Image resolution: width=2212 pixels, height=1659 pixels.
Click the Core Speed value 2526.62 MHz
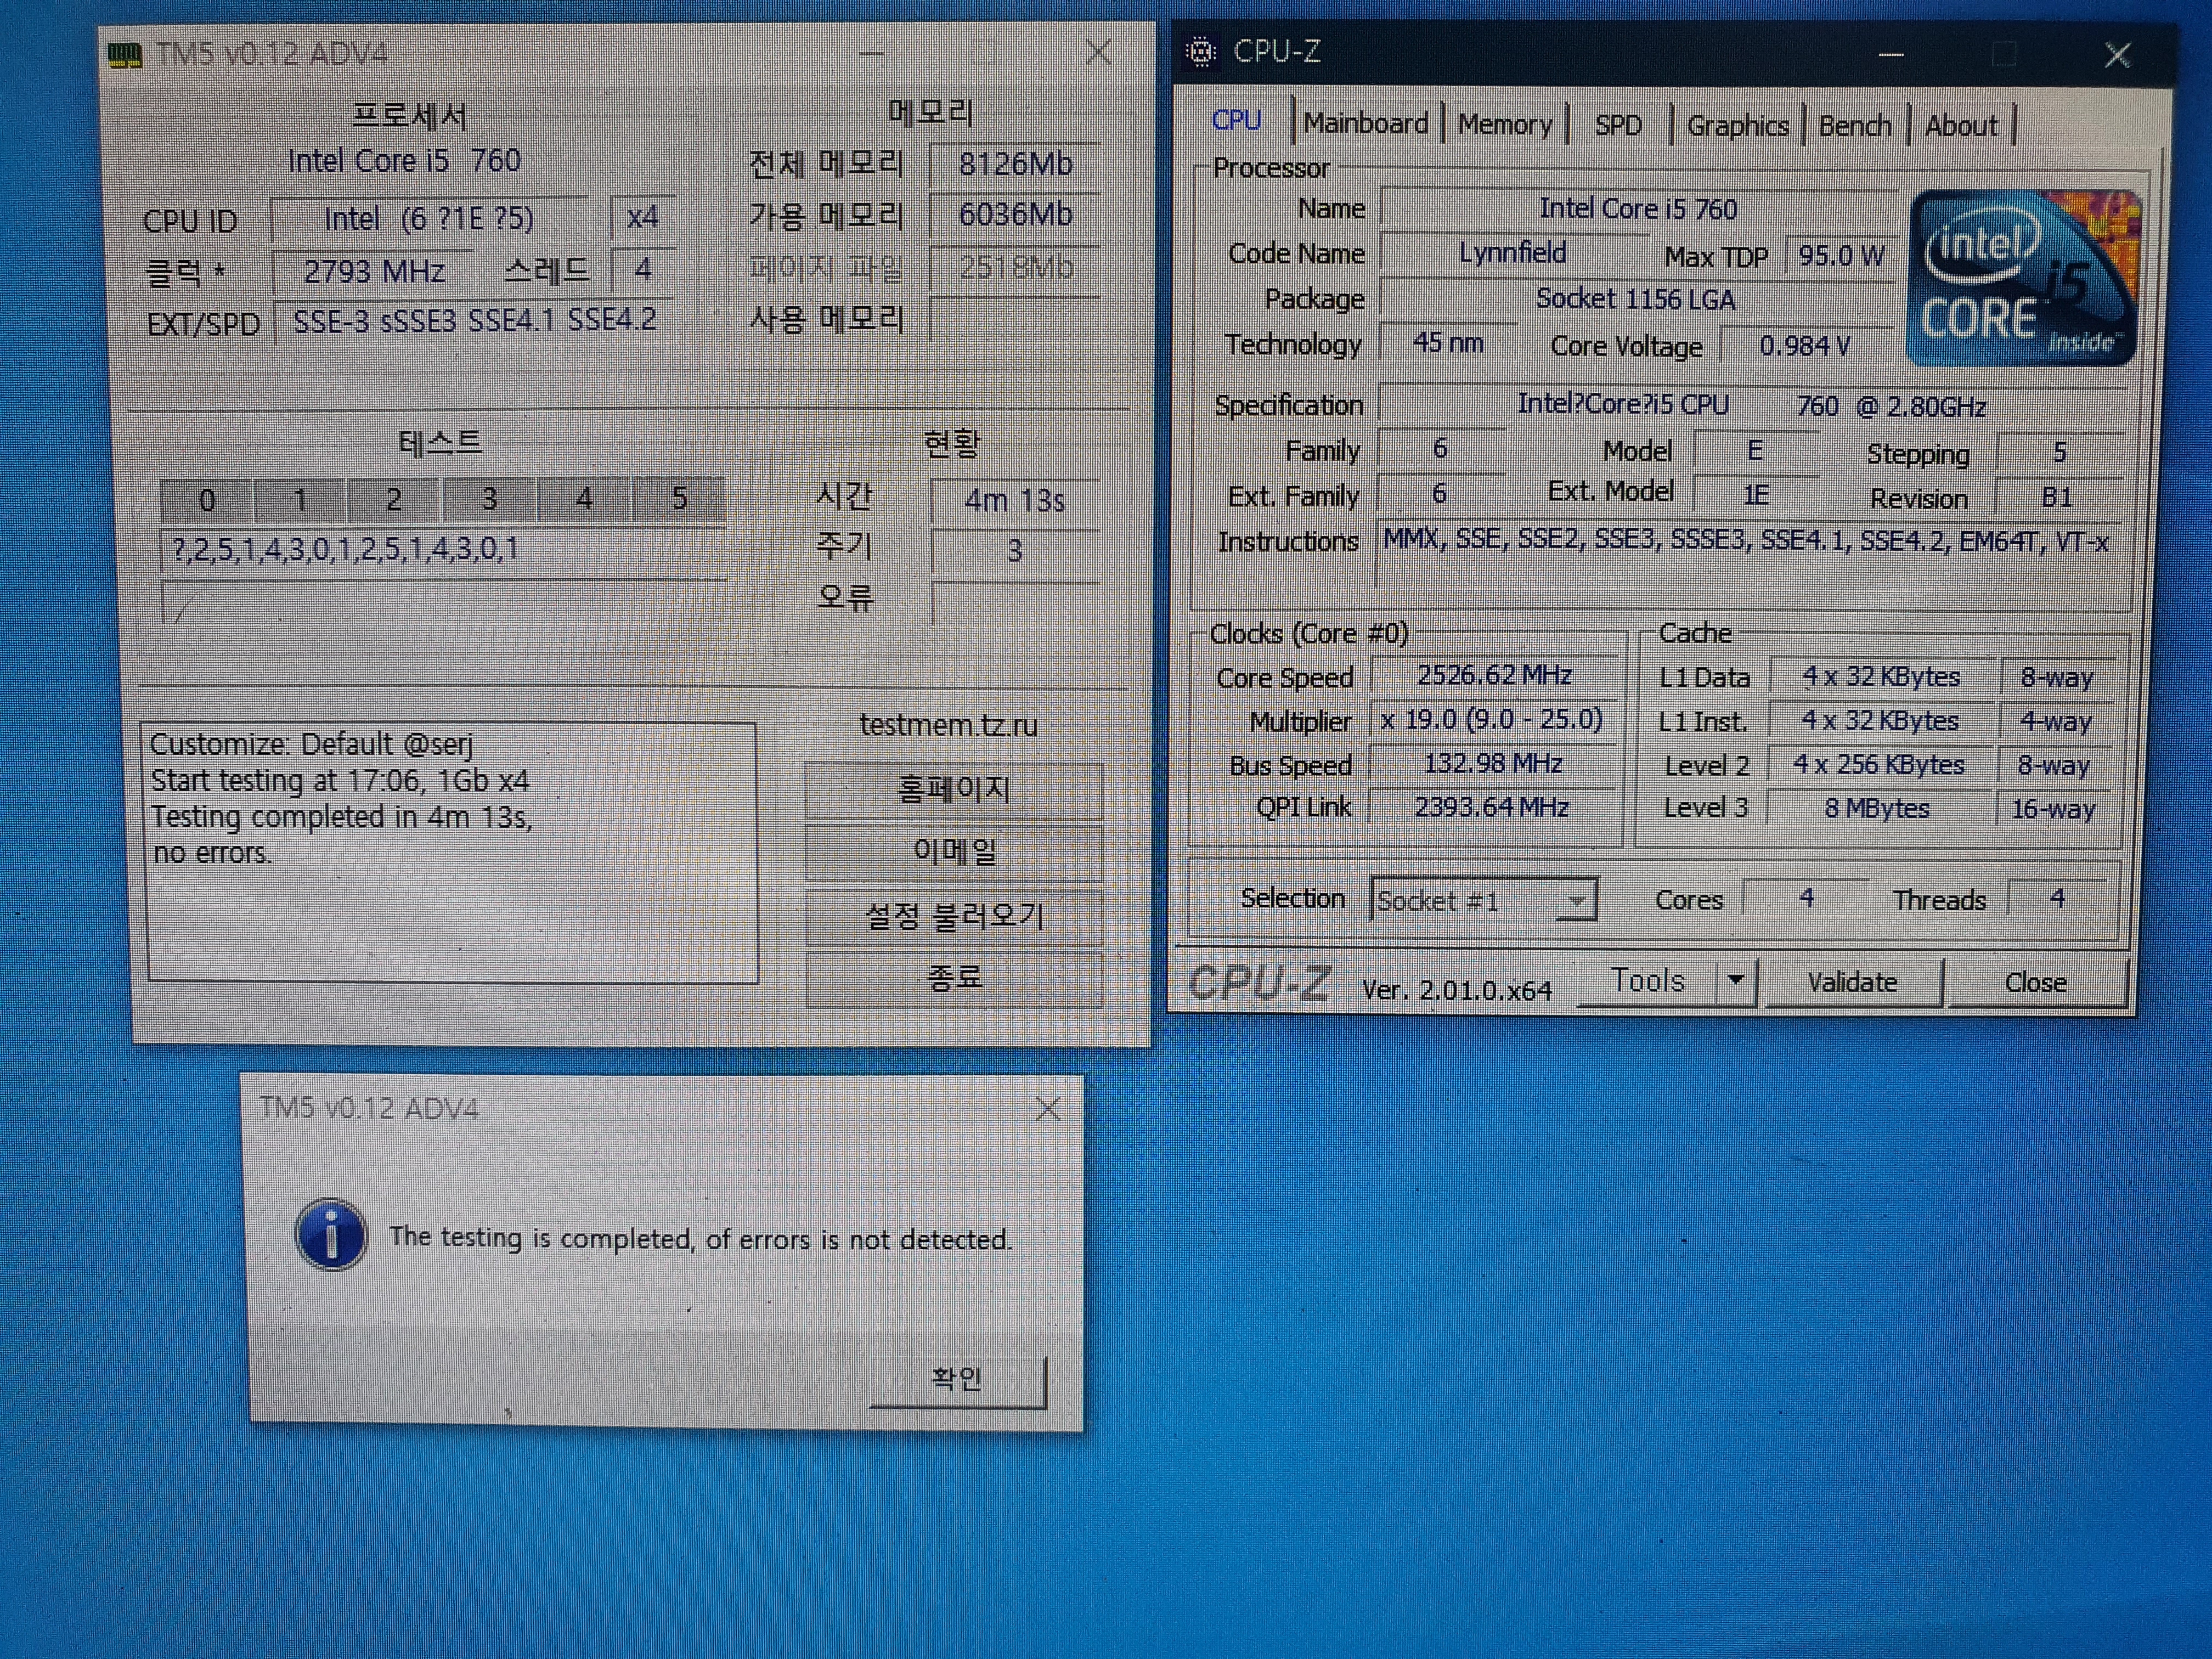(x=1494, y=676)
